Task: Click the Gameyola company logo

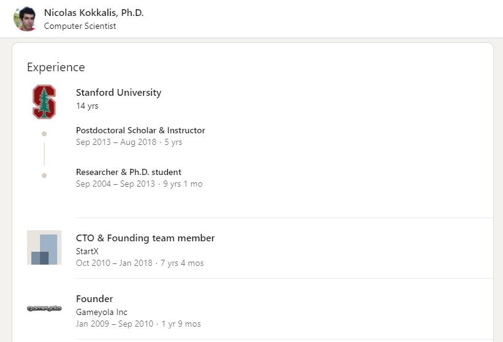Action: (x=44, y=308)
